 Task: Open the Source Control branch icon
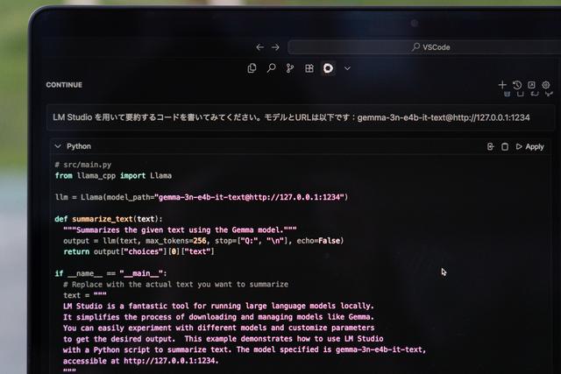290,68
